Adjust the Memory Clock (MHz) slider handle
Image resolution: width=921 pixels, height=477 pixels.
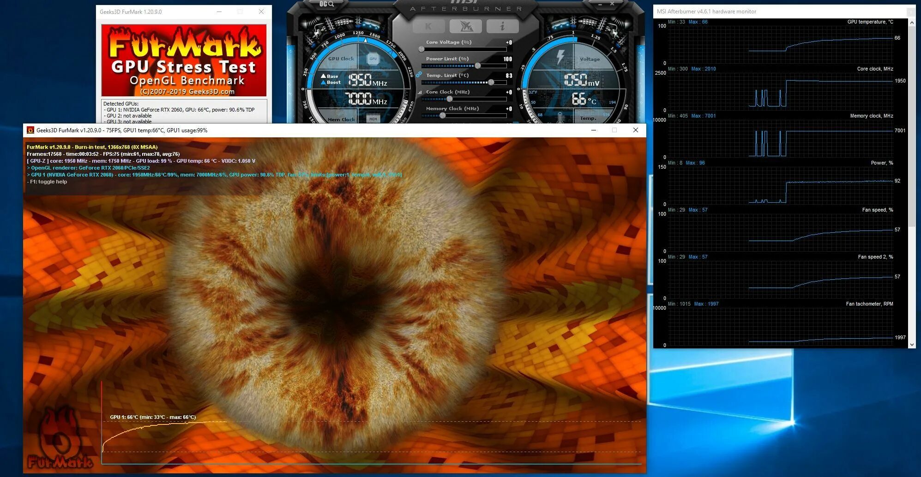(442, 115)
